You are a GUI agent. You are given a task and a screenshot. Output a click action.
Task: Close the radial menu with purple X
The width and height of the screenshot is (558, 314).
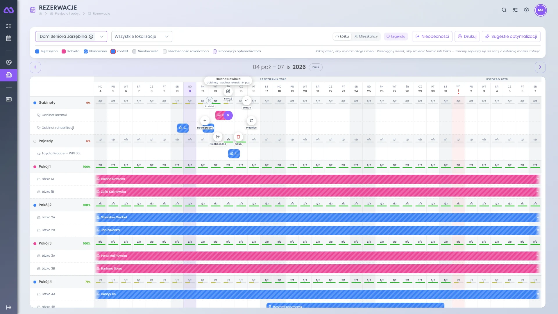(x=228, y=115)
